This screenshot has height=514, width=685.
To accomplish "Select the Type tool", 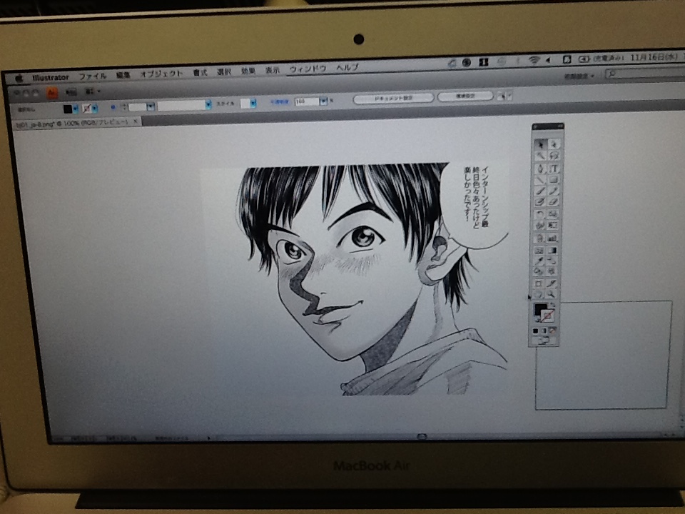I will point(554,168).
